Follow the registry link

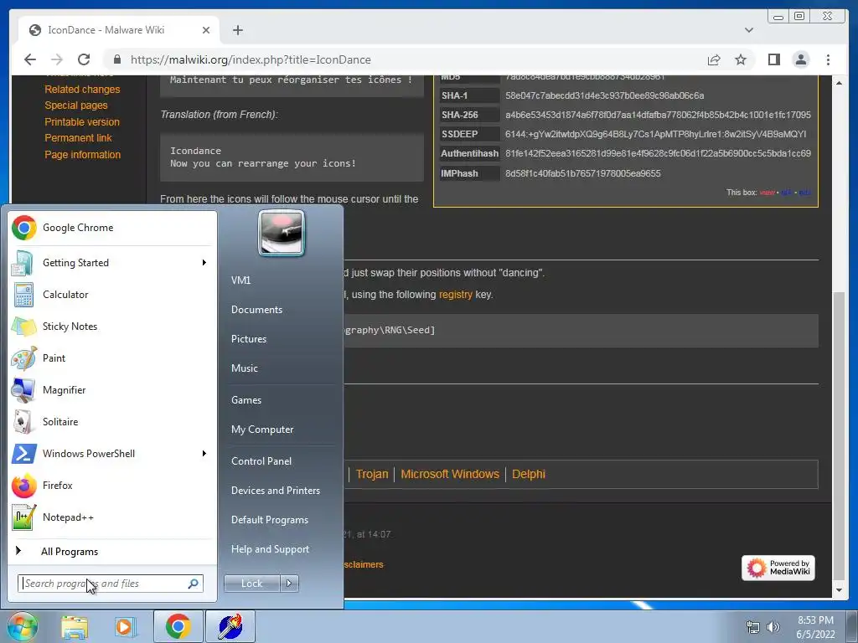click(x=455, y=295)
